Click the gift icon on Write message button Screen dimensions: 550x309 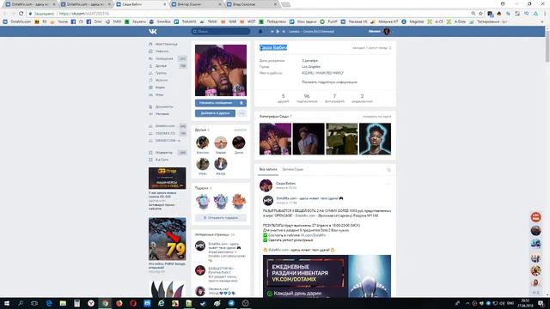click(x=241, y=103)
